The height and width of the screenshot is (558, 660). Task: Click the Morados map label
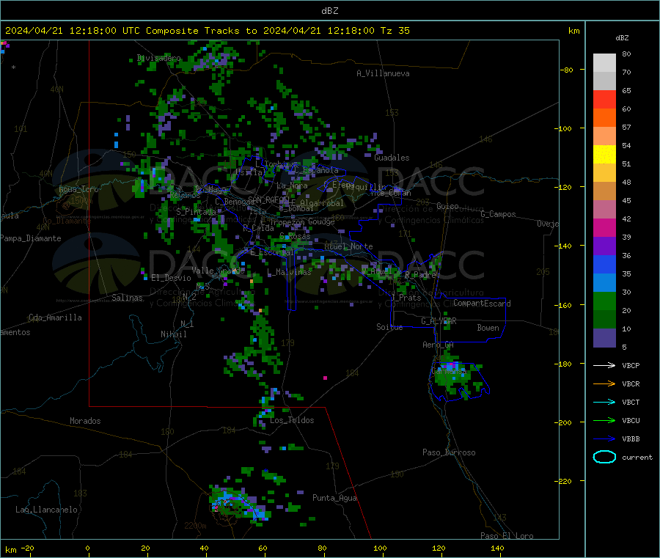tap(85, 421)
